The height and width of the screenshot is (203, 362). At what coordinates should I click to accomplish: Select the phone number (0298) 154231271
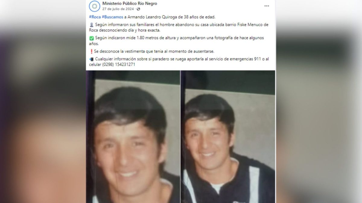[x=118, y=64]
